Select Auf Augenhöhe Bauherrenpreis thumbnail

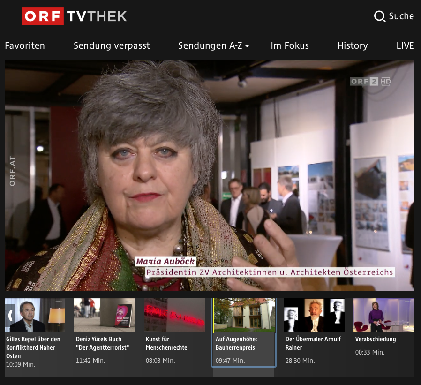[244, 315]
